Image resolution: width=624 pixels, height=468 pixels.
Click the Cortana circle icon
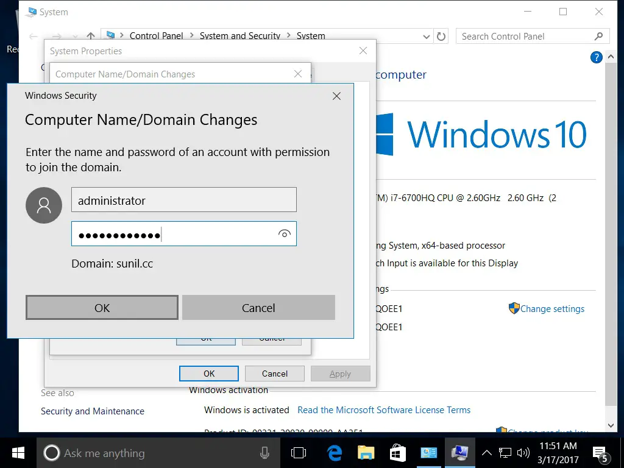(51, 453)
